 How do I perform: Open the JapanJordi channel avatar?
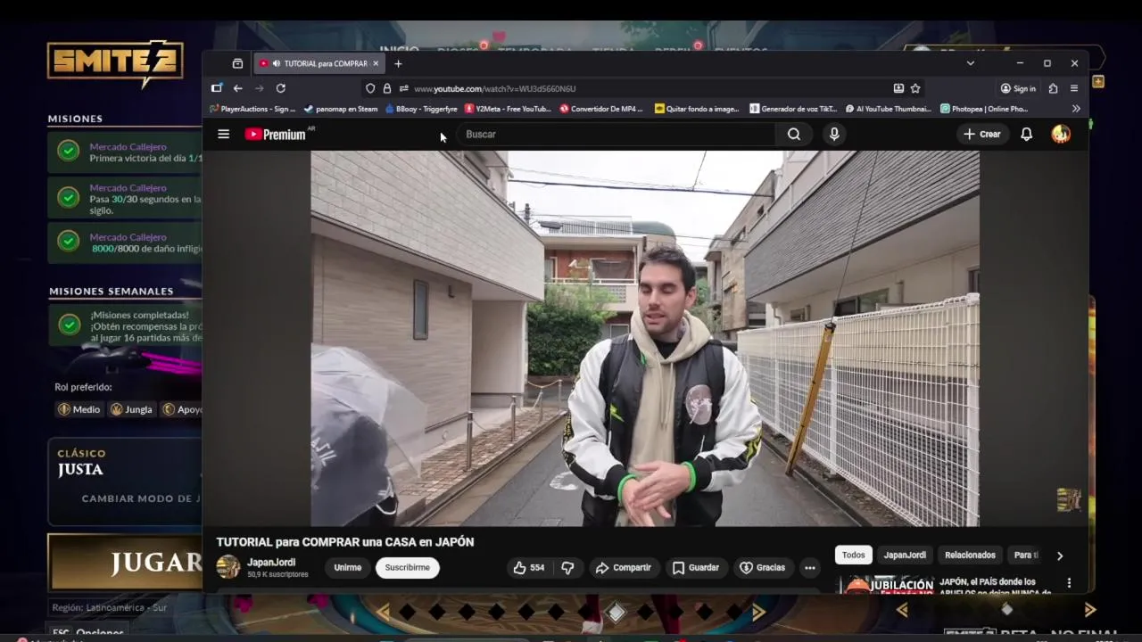(x=228, y=567)
